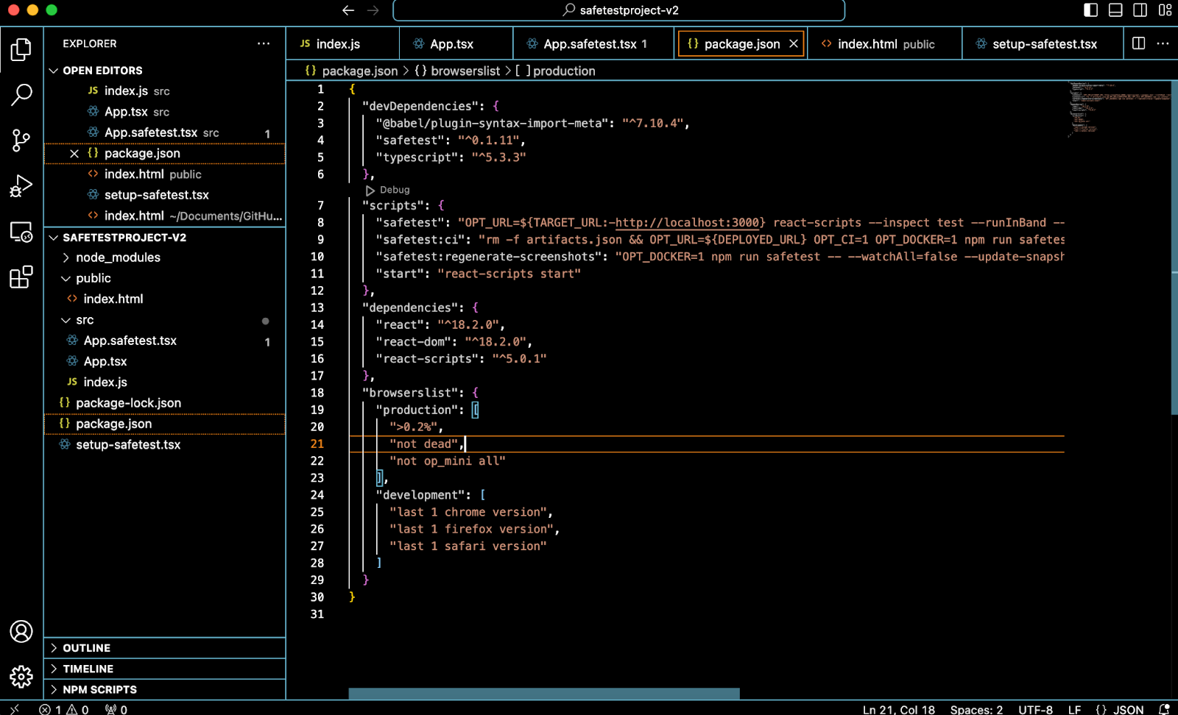Click Spaces: 2 indentation setting
The image size is (1178, 715).
976,709
